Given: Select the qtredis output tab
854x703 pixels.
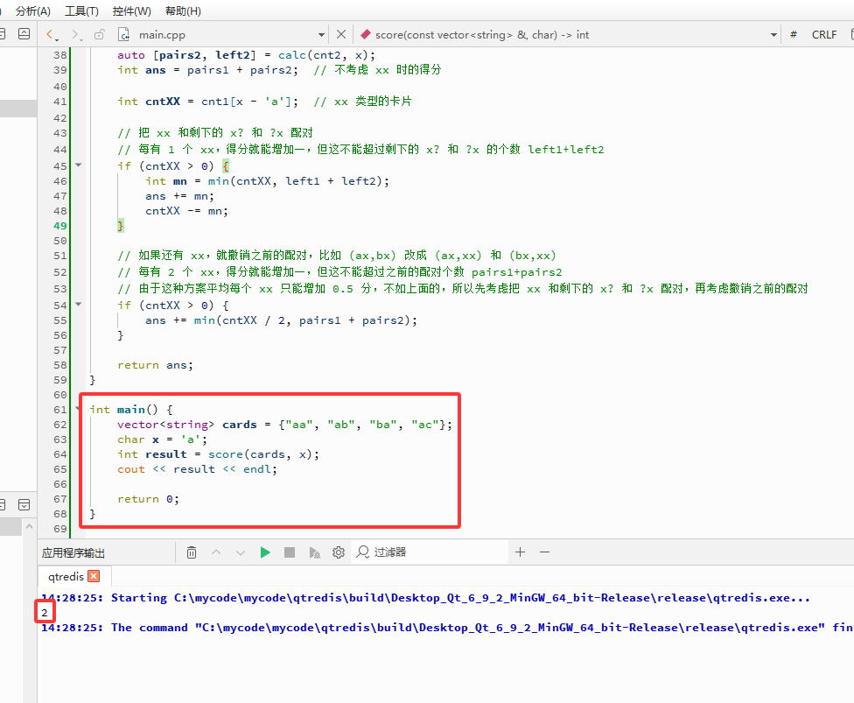Looking at the screenshot, I should coord(66,577).
